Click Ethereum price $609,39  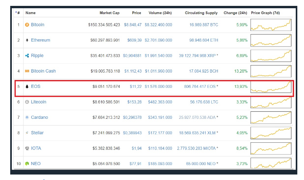click(x=134, y=40)
